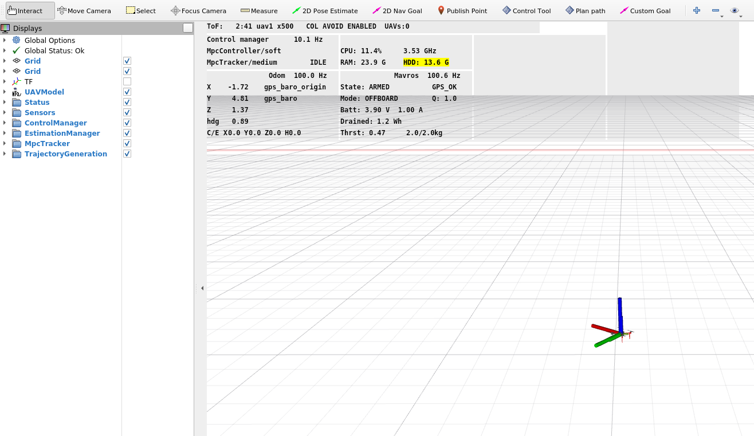Select the TrajectoryGeneration tree item label

[66, 154]
